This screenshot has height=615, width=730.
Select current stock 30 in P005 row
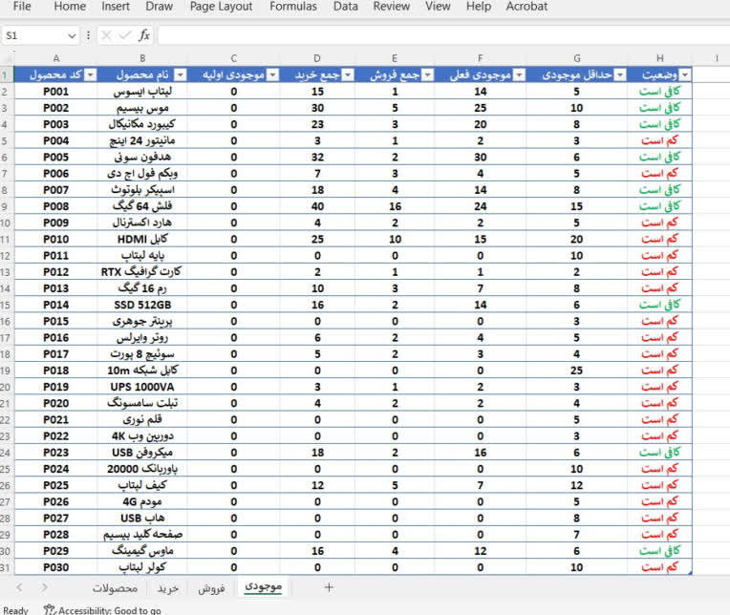(x=481, y=158)
